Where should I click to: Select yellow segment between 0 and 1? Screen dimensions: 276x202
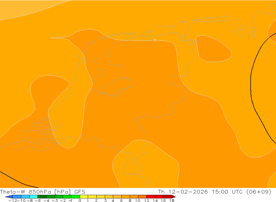84,197
